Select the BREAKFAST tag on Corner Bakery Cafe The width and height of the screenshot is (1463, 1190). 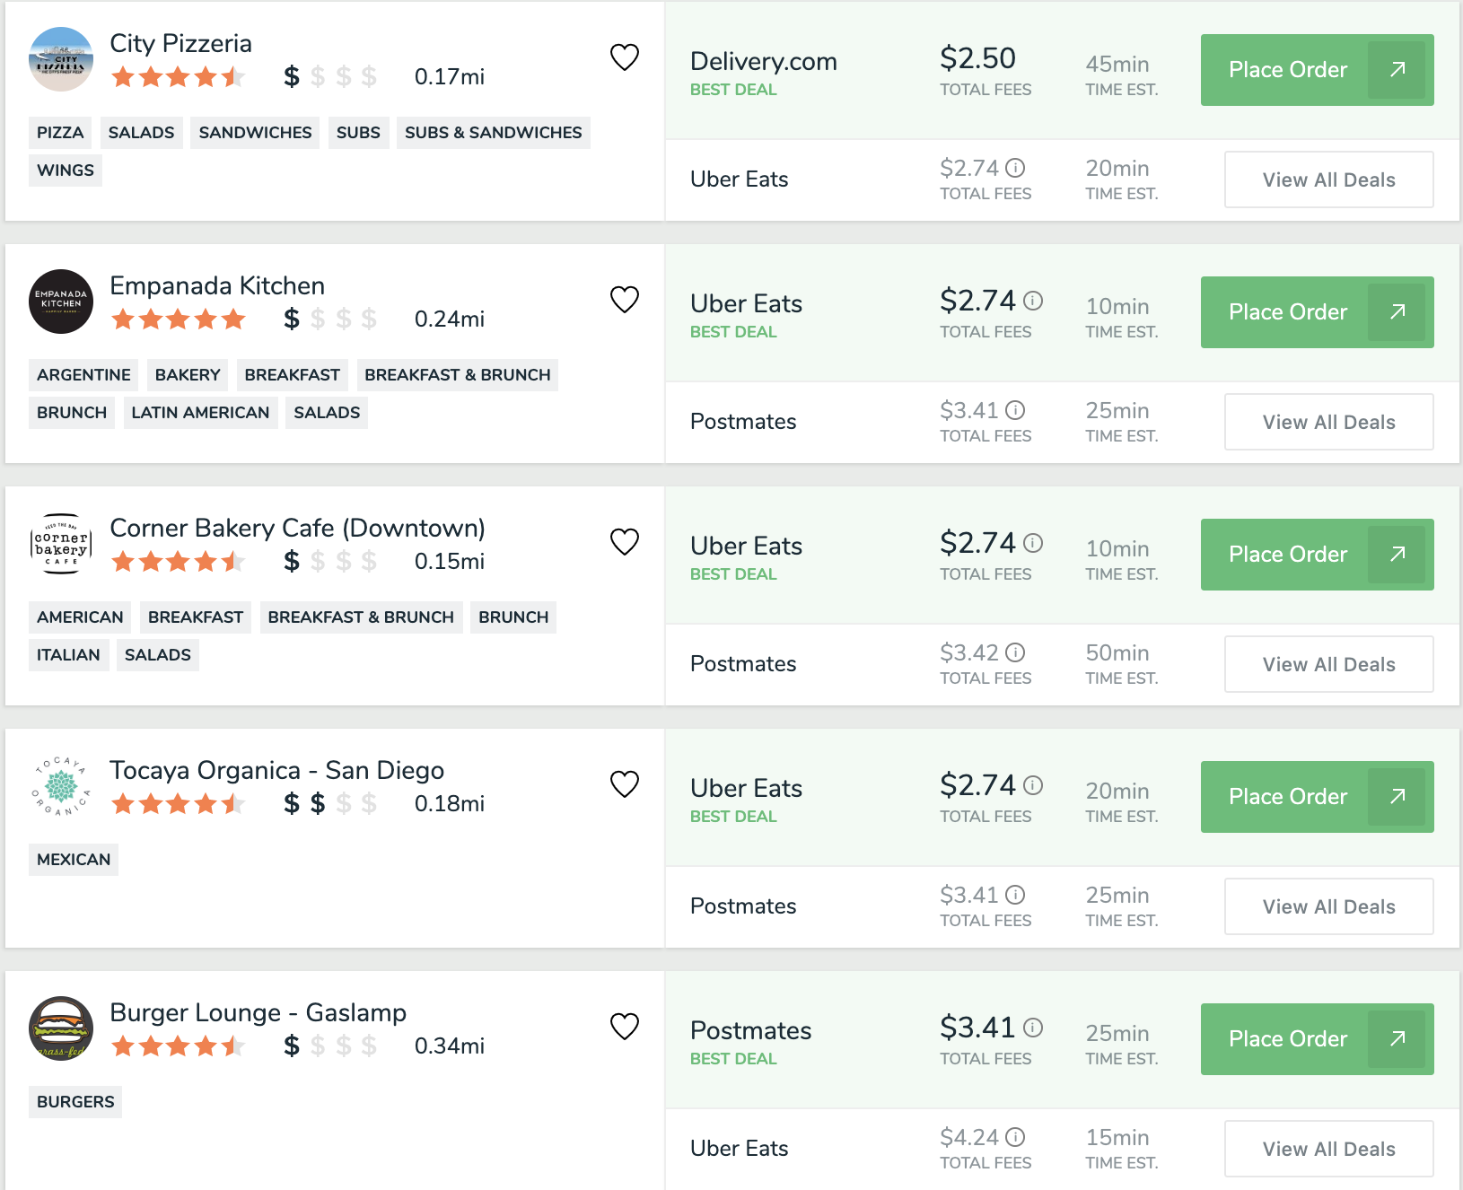point(196,617)
